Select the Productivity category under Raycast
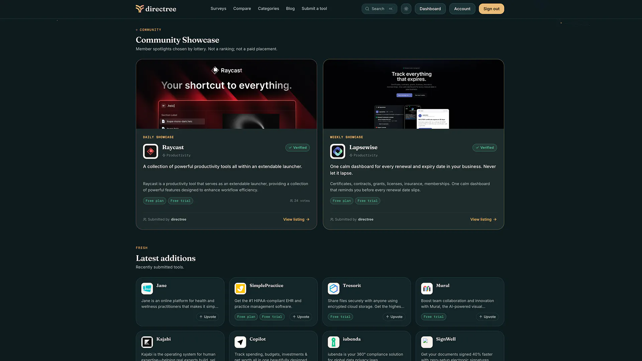Viewport: 642px width, 361px height. coord(177,155)
